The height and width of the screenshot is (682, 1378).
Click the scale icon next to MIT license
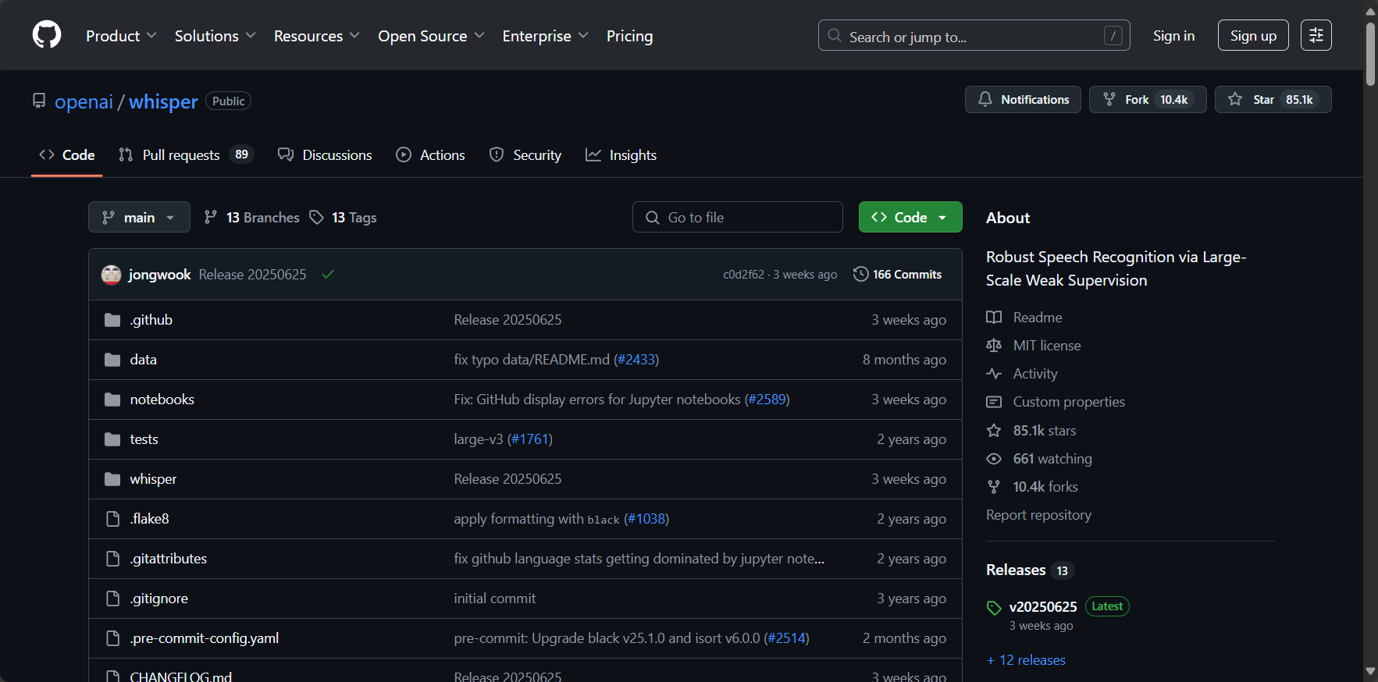[994, 346]
